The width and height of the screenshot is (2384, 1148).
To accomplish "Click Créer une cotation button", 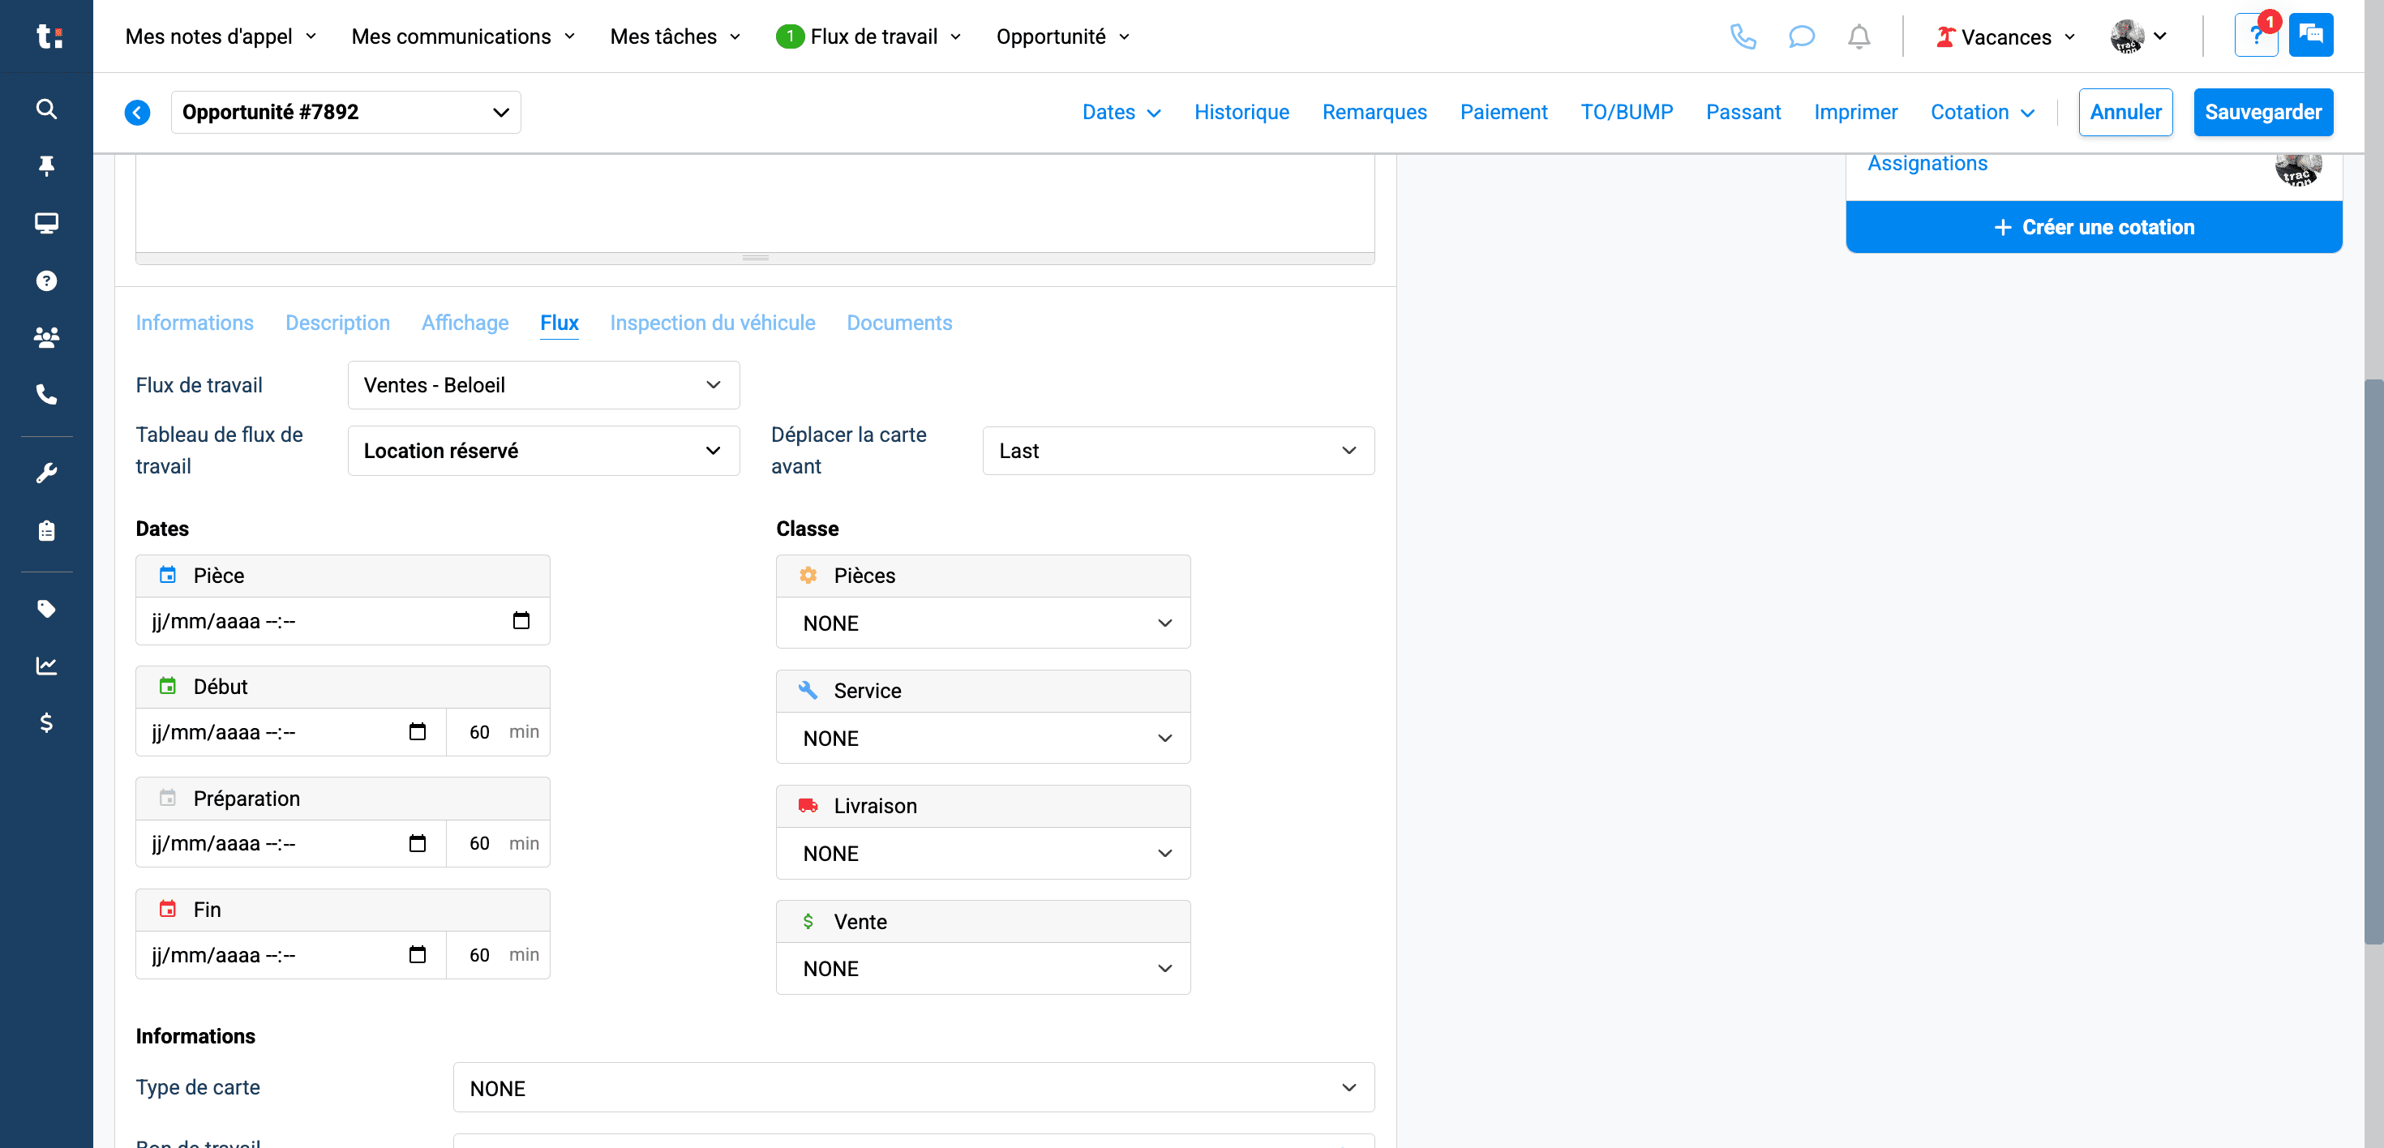I will point(2094,227).
